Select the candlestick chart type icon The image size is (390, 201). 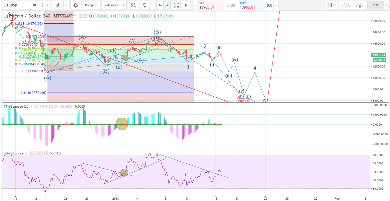coord(57,5)
